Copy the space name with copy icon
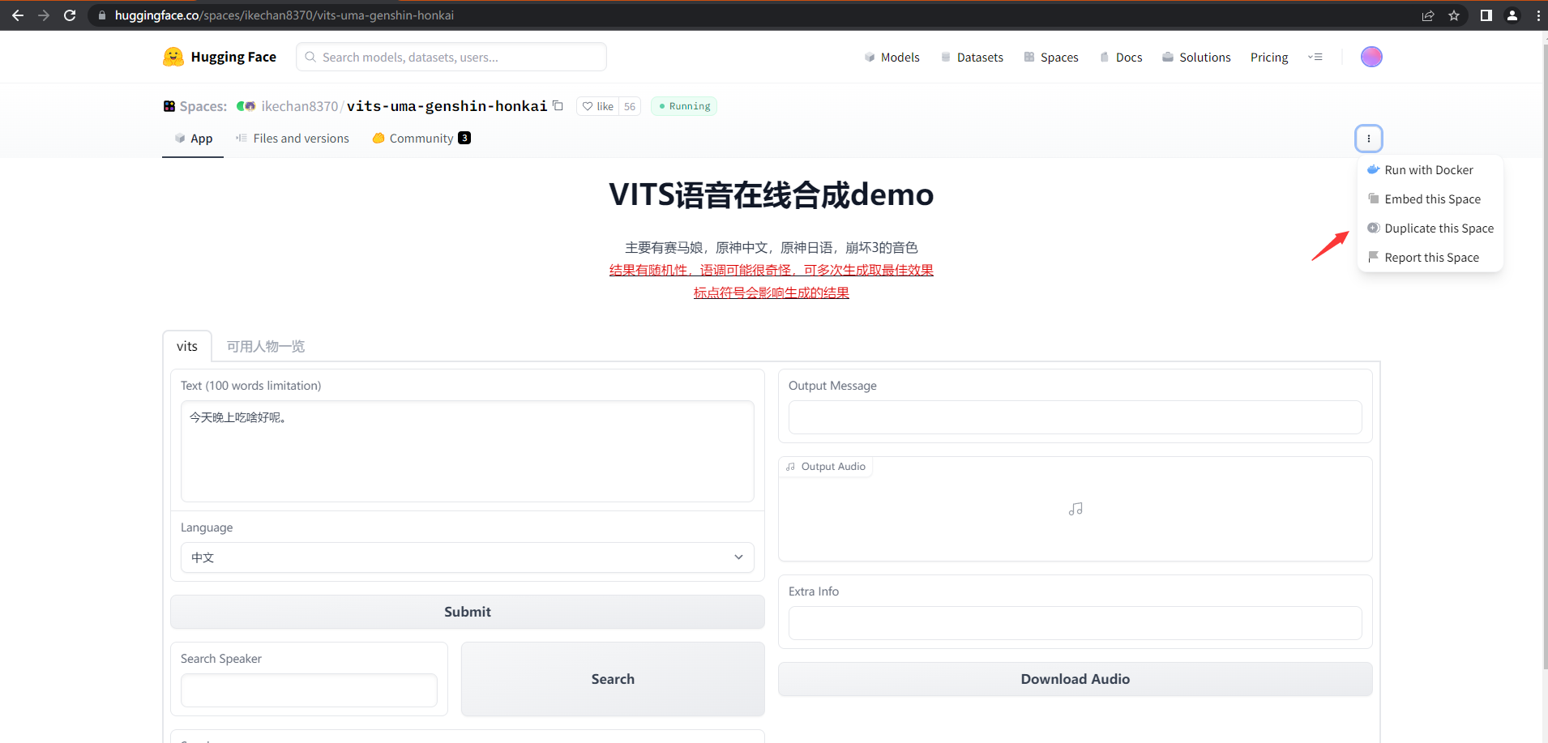Screen dimensions: 1548x743 (558, 106)
